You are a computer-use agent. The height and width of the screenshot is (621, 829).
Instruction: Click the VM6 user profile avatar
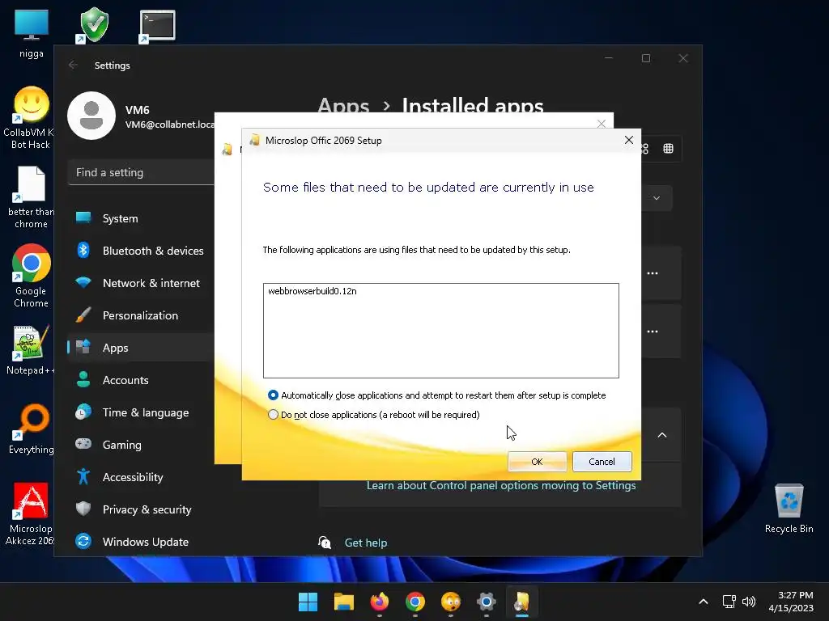coord(91,116)
